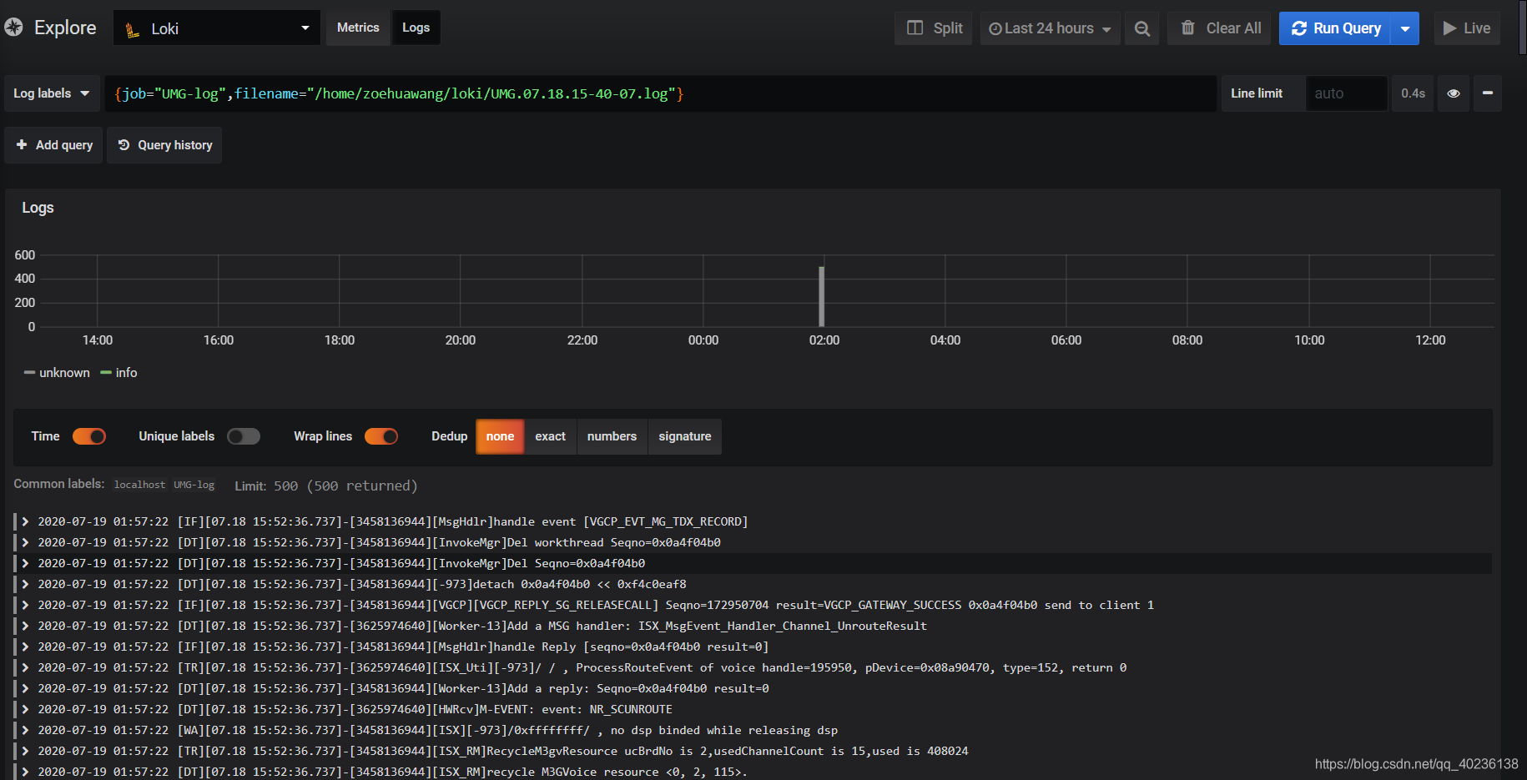Open Query history

(164, 145)
